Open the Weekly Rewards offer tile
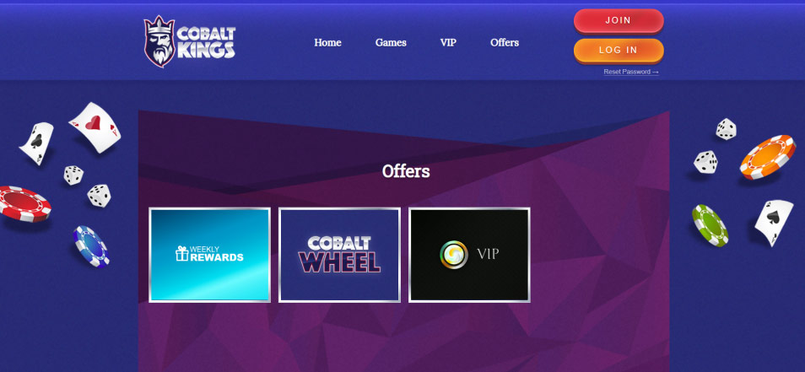 (x=209, y=255)
